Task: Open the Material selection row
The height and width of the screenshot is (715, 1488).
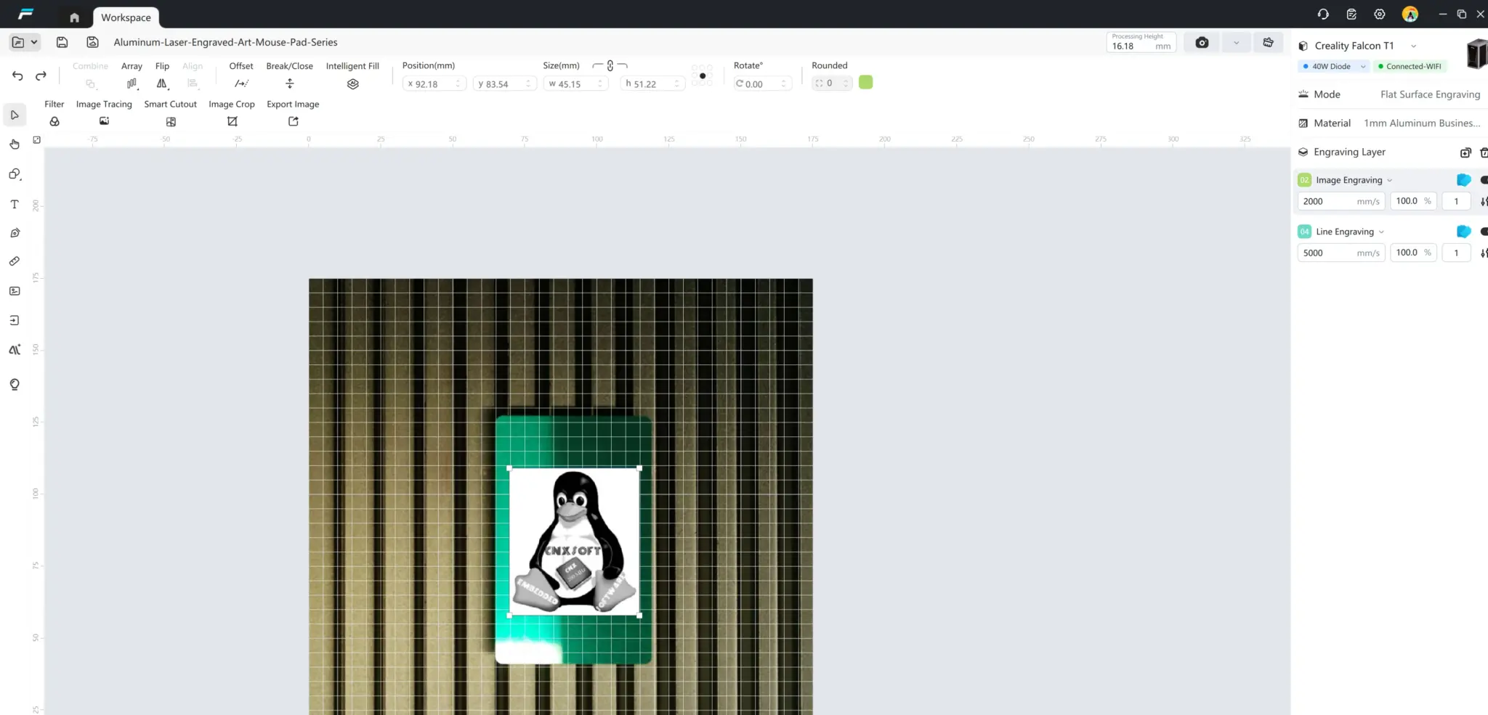Action: click(1389, 123)
